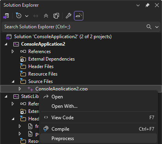Click Sync with Active Document arrows icon
Viewport: 162px width, 144px height.
coord(36,16)
